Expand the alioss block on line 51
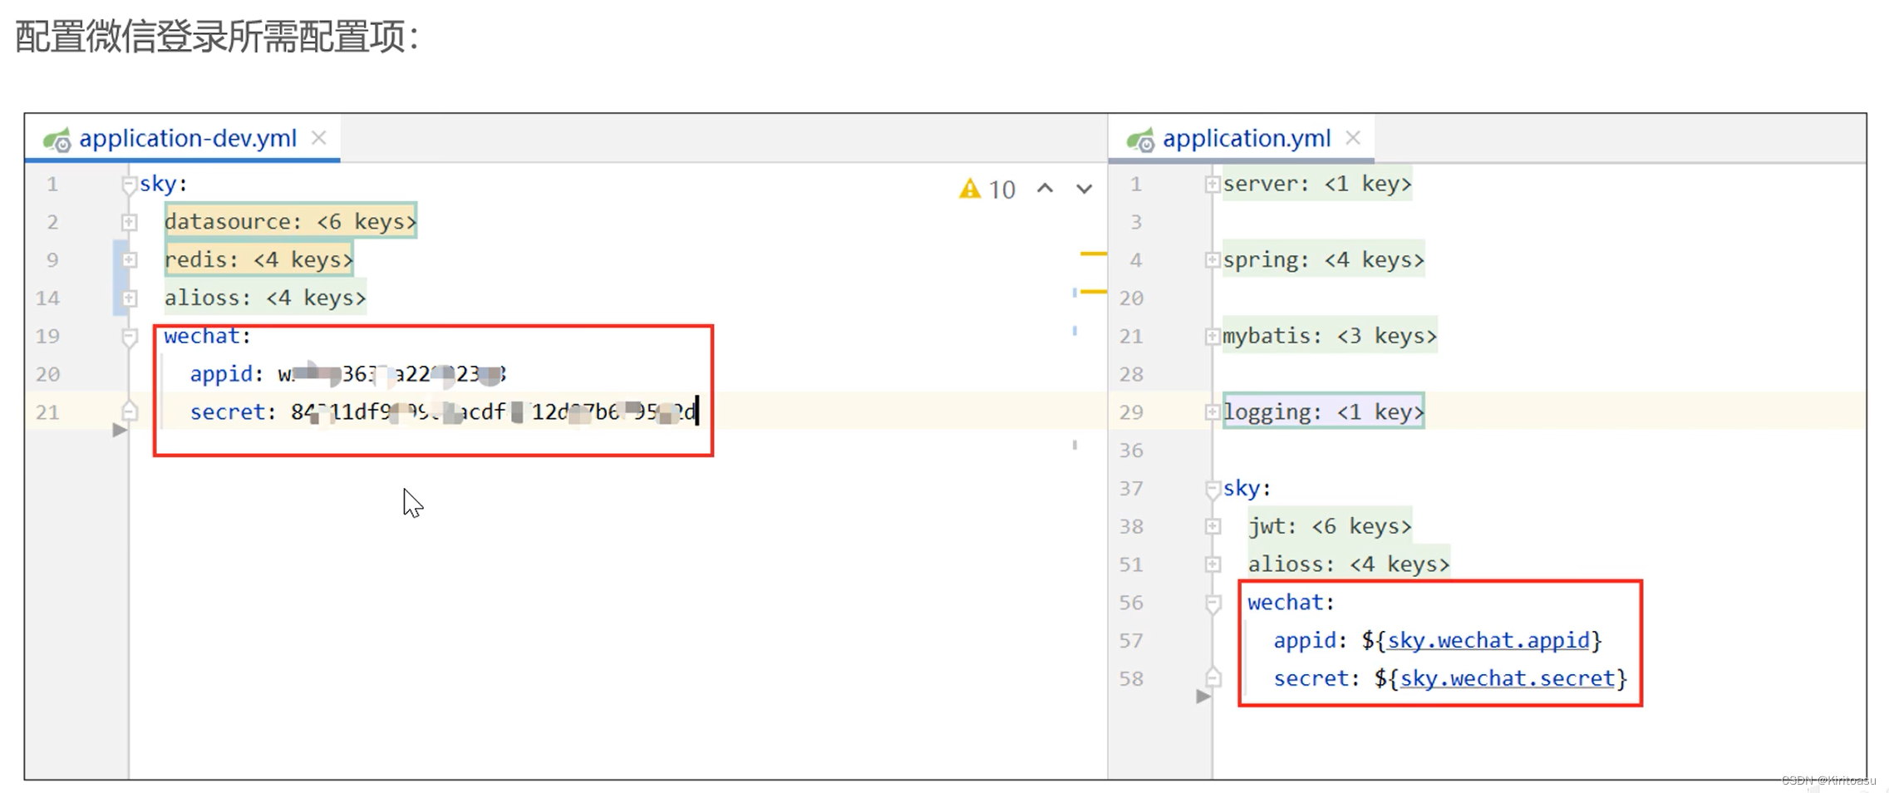 [1213, 564]
